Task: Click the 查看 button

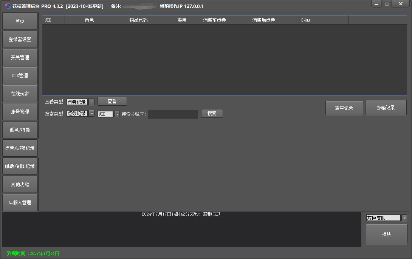Action: point(112,102)
